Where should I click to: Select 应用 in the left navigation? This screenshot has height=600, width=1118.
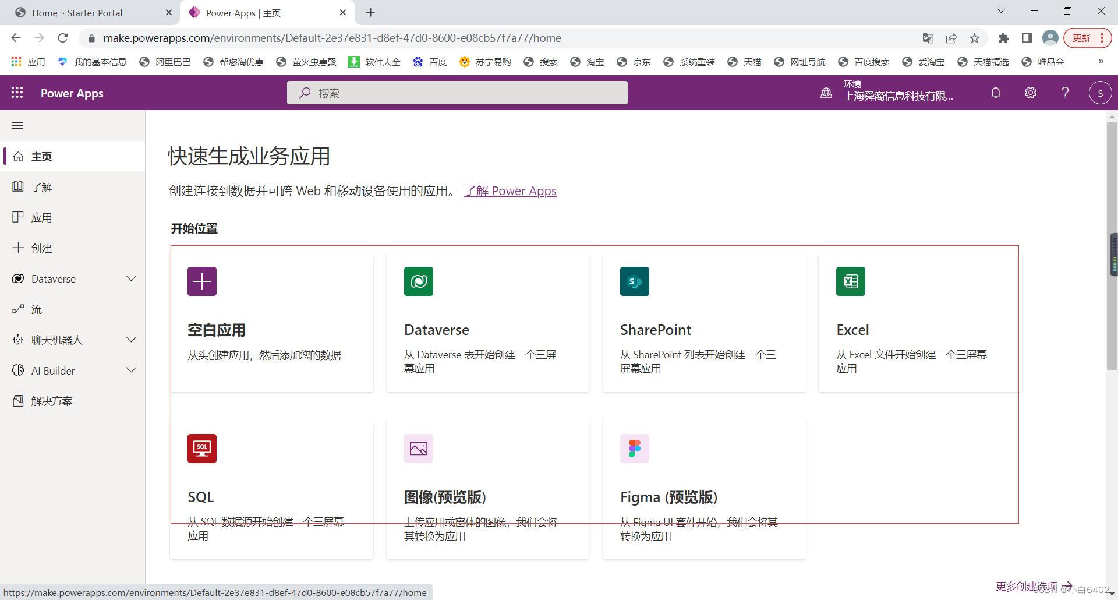[72, 217]
